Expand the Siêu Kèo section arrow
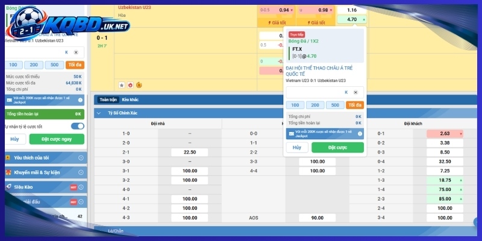Screen dimensions: 482x241 point(81,187)
